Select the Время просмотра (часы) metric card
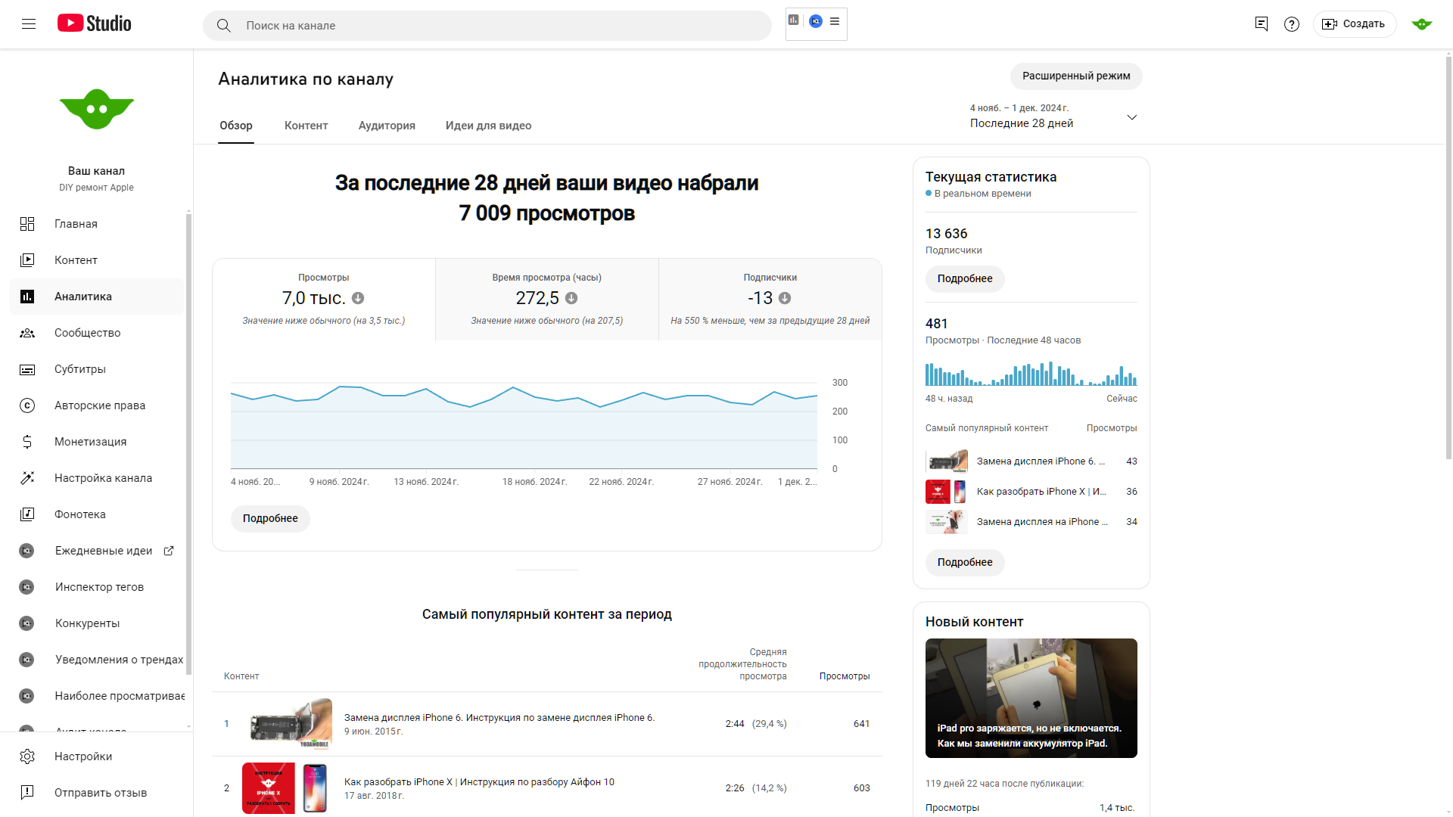This screenshot has height=817, width=1453. pos(546,300)
